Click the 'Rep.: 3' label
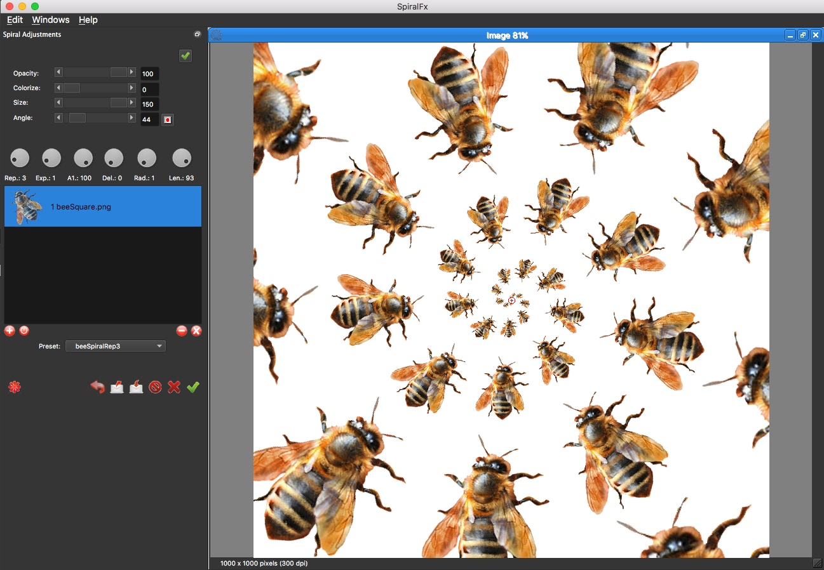Screen dimensions: 824x570 pyautogui.click(x=15, y=178)
